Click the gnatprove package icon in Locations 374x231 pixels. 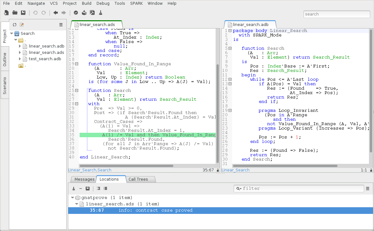pos(78,198)
